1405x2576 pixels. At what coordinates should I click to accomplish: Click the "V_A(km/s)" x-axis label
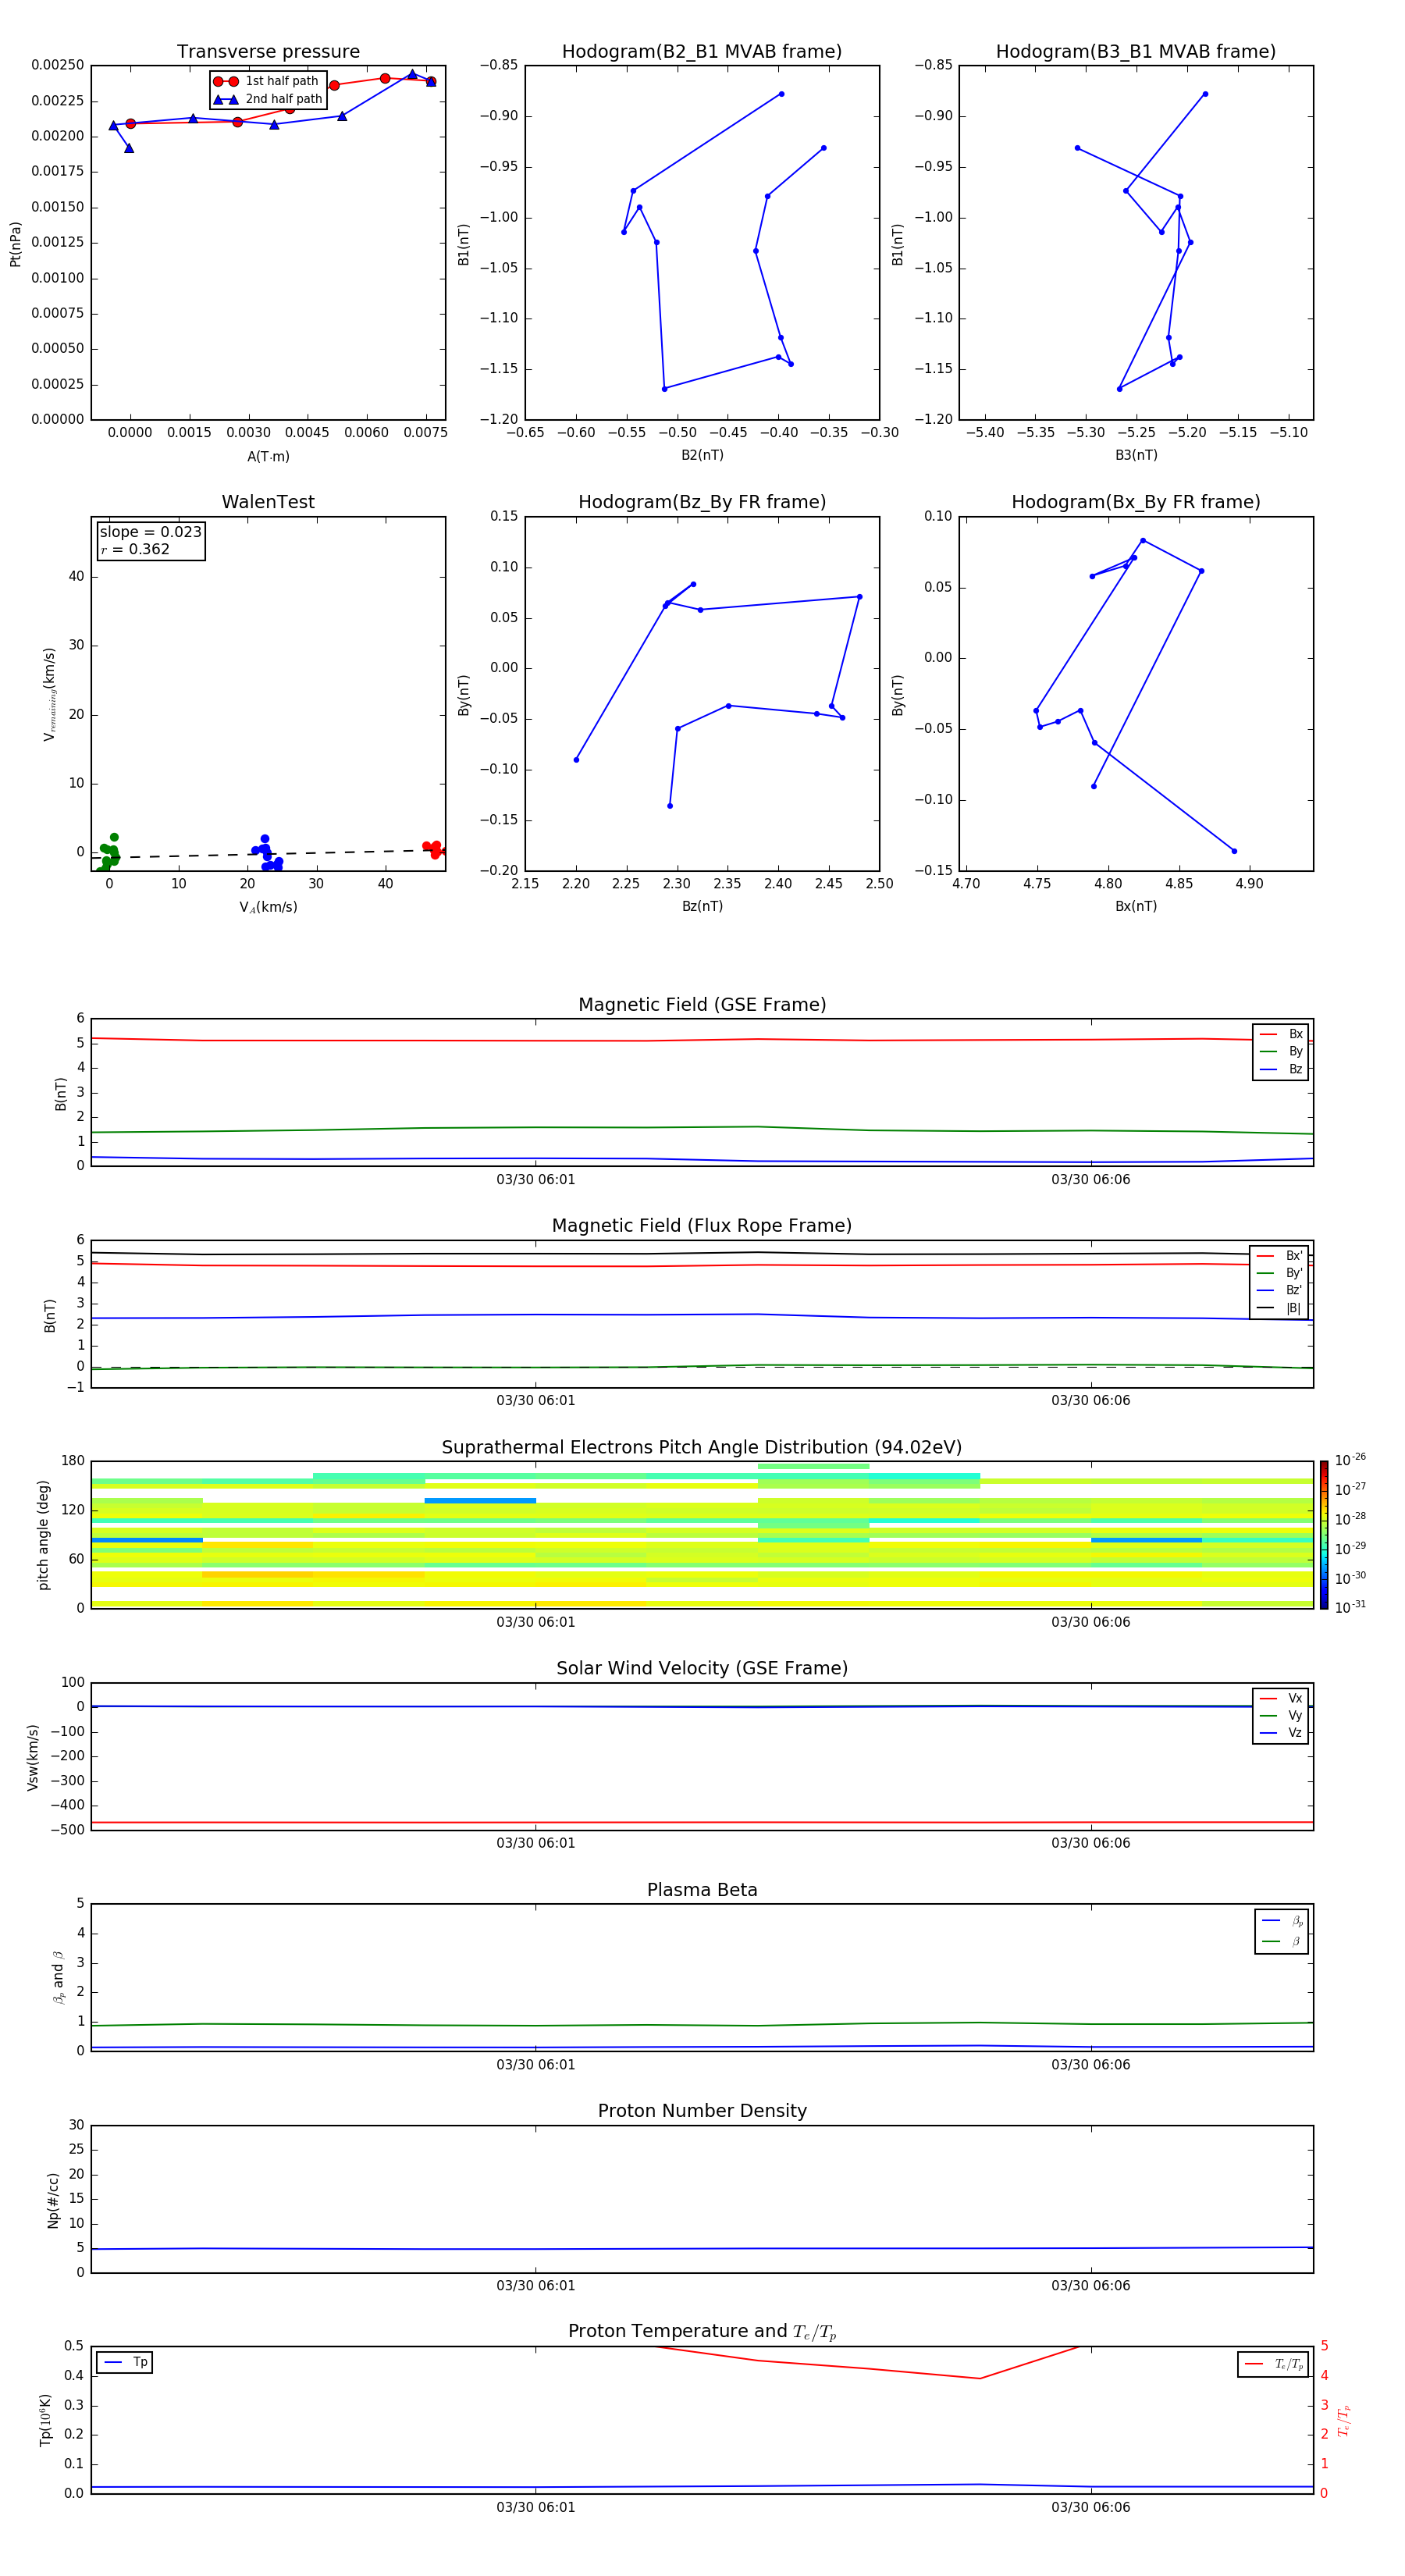(x=268, y=907)
